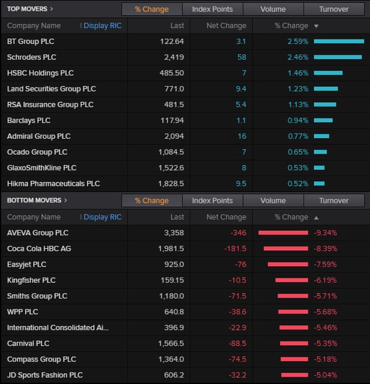Select Hikma Pharmaceuticals PLC company name

click(53, 184)
